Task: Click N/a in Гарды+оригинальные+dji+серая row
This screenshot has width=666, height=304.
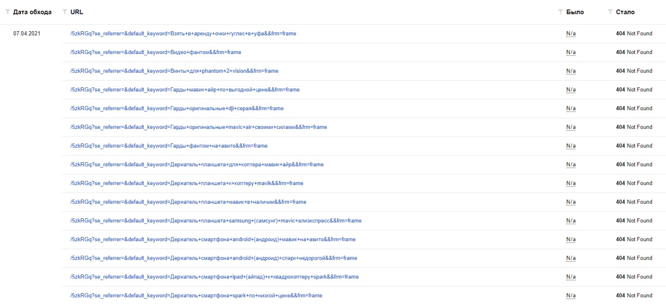Action: 571,108
